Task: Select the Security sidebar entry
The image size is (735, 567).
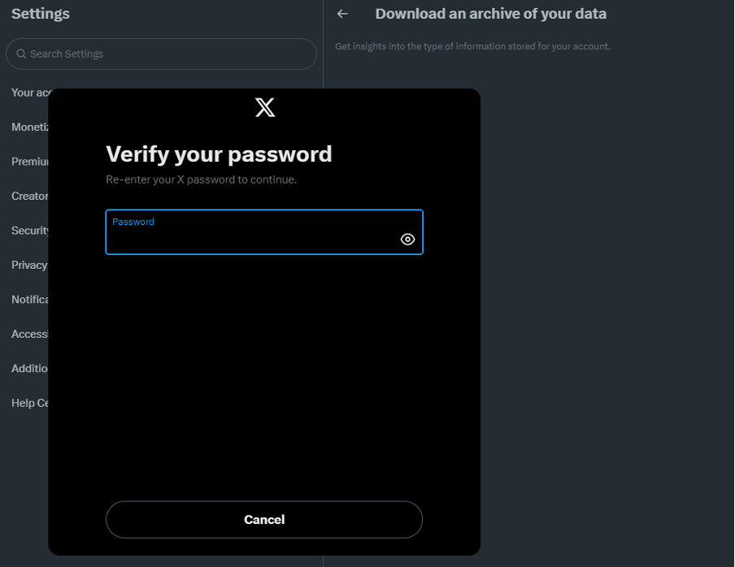Action: tap(30, 230)
